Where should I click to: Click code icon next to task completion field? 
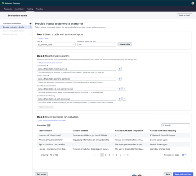point(124,89)
